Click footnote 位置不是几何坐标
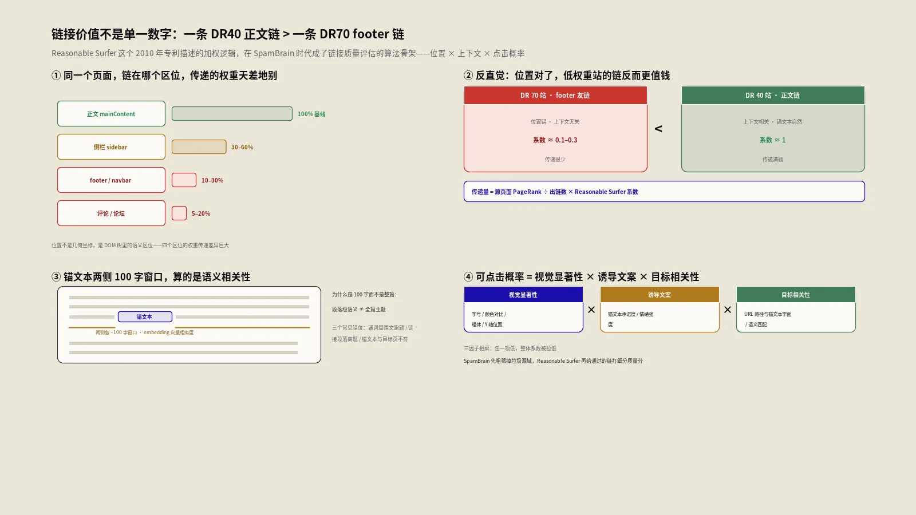 [x=140, y=245]
